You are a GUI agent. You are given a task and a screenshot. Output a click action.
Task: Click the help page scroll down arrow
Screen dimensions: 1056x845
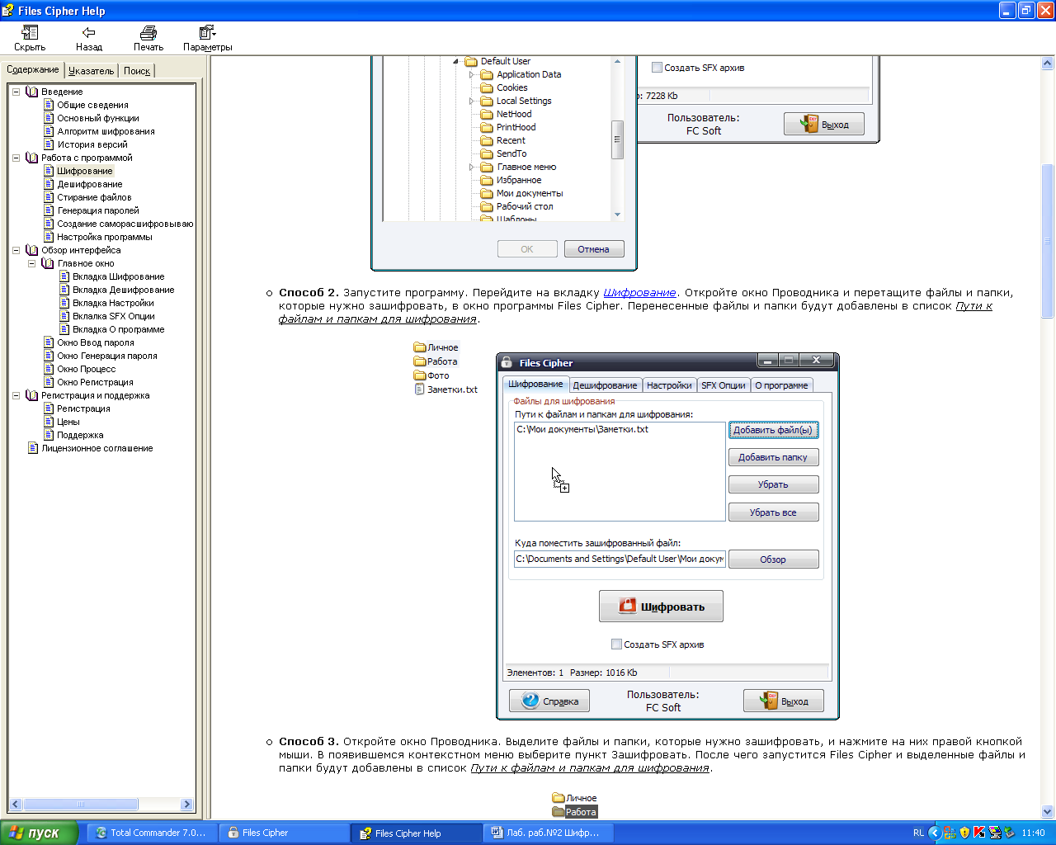(x=1048, y=811)
